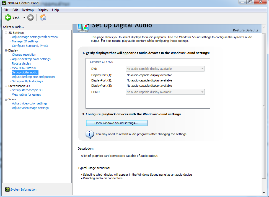Select Change resolution task
The height and width of the screenshot is (197, 269).
(24, 55)
